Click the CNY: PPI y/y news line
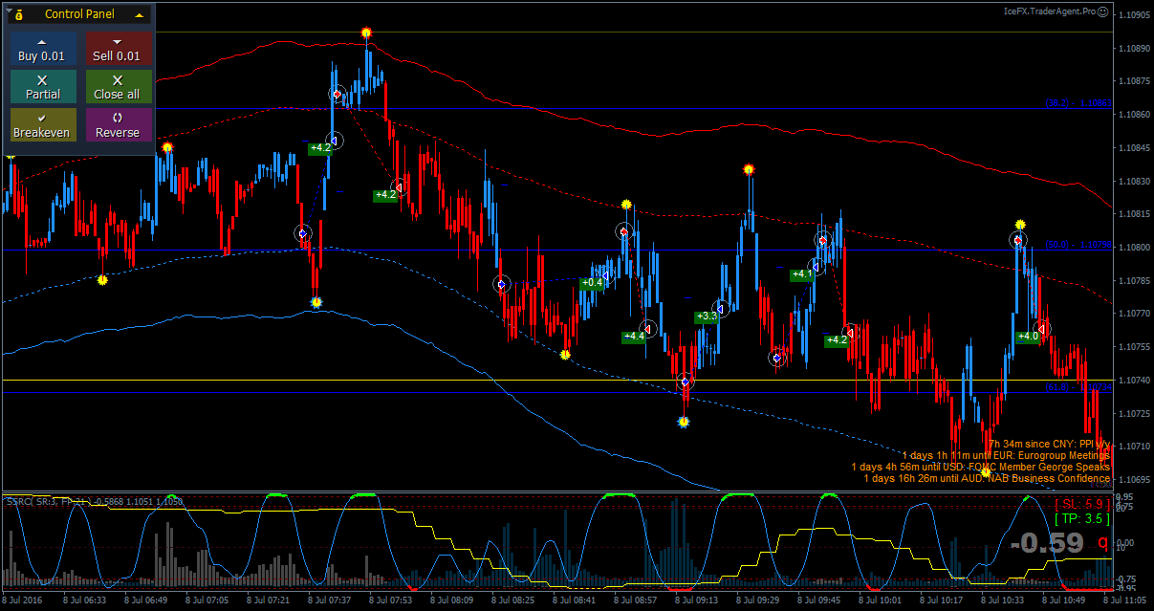The height and width of the screenshot is (611, 1154). pos(1049,444)
